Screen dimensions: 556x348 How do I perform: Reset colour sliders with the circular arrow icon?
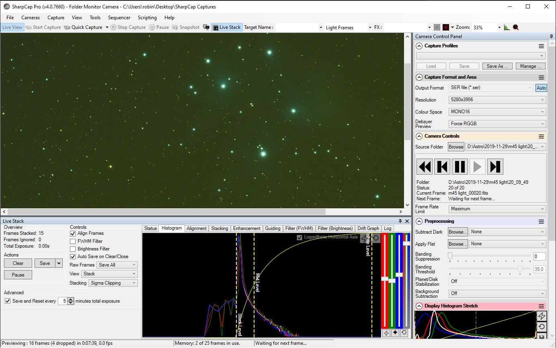point(404,333)
